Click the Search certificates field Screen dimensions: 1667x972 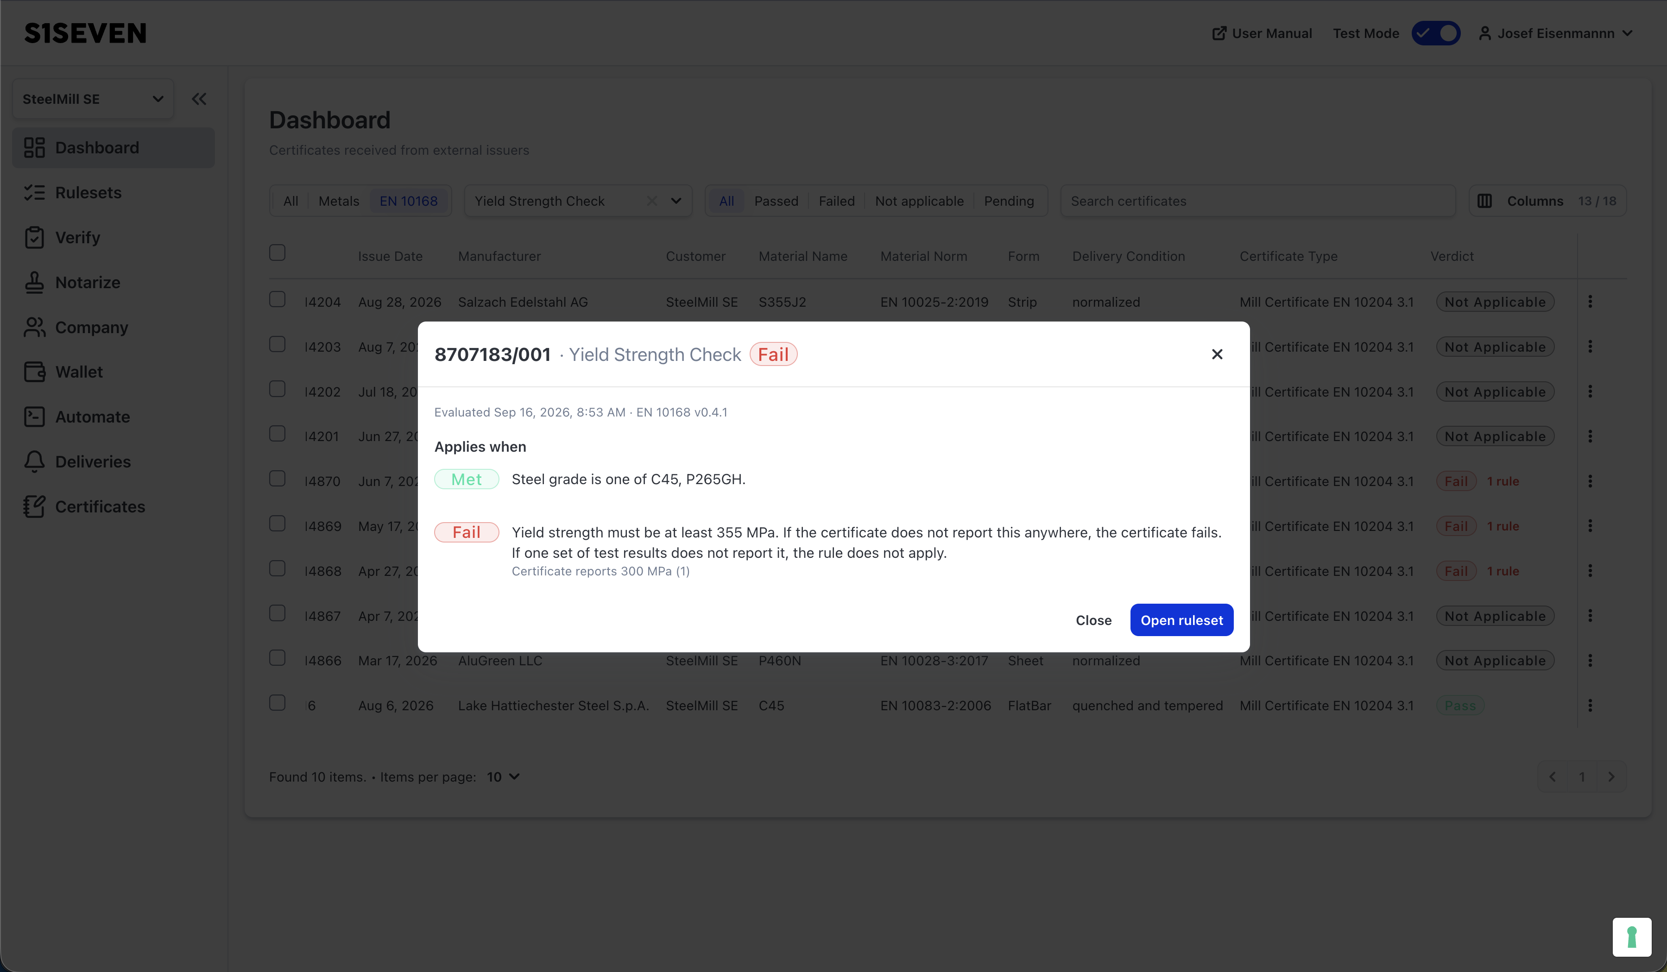(1257, 201)
